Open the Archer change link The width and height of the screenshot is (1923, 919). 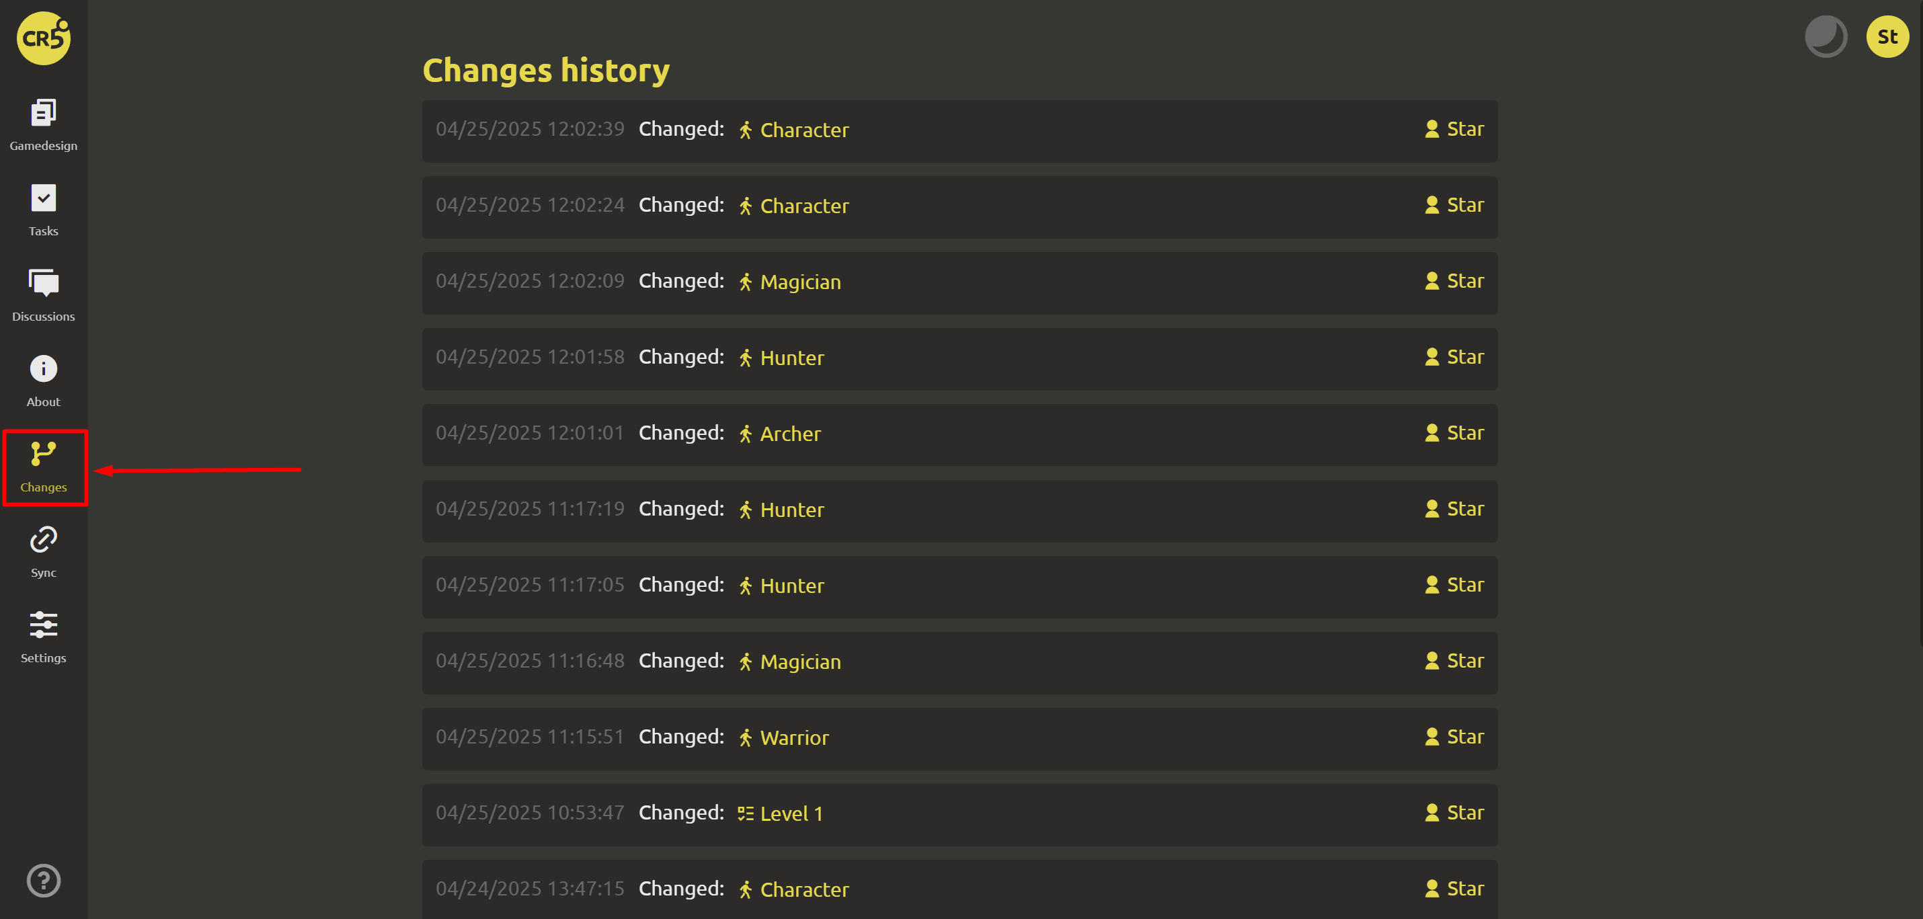(x=789, y=434)
